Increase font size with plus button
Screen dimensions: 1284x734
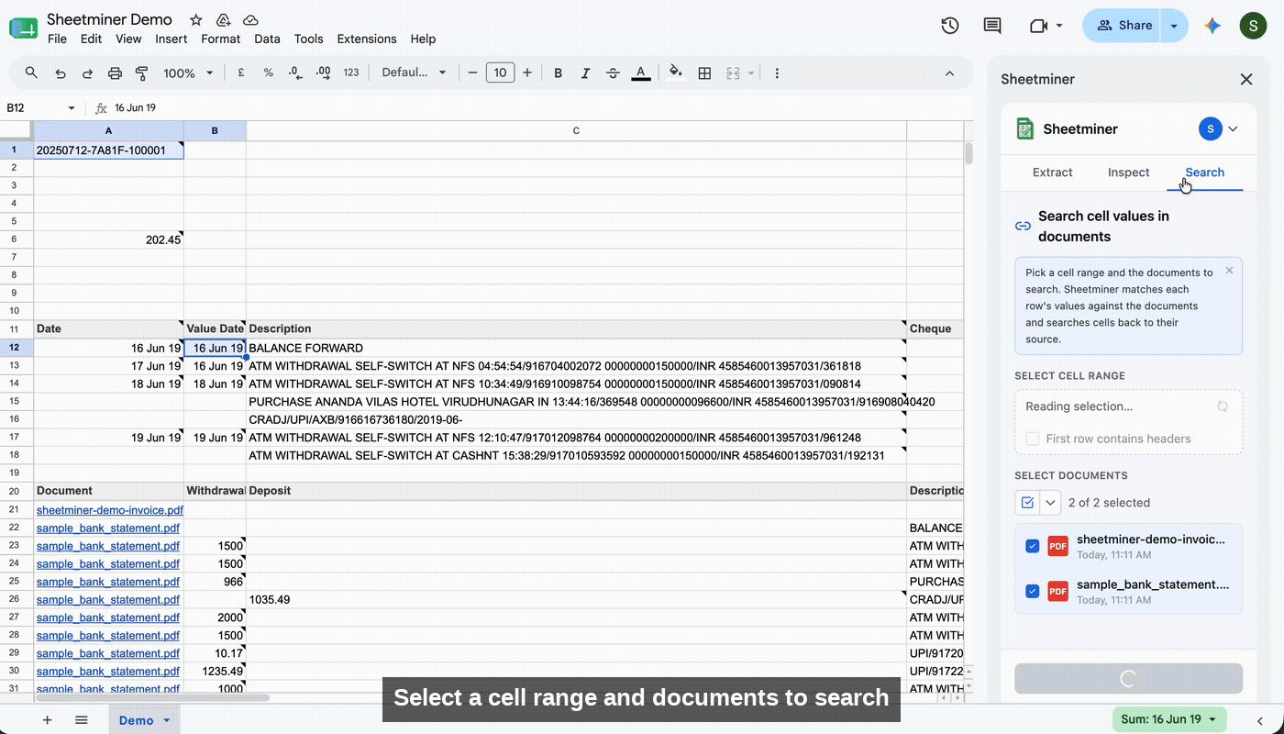pyautogui.click(x=527, y=73)
